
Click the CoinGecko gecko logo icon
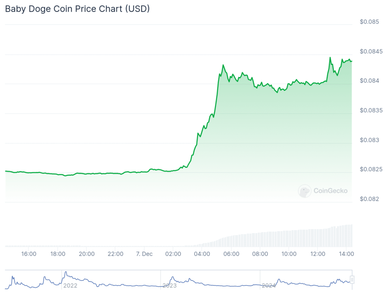[x=305, y=191]
